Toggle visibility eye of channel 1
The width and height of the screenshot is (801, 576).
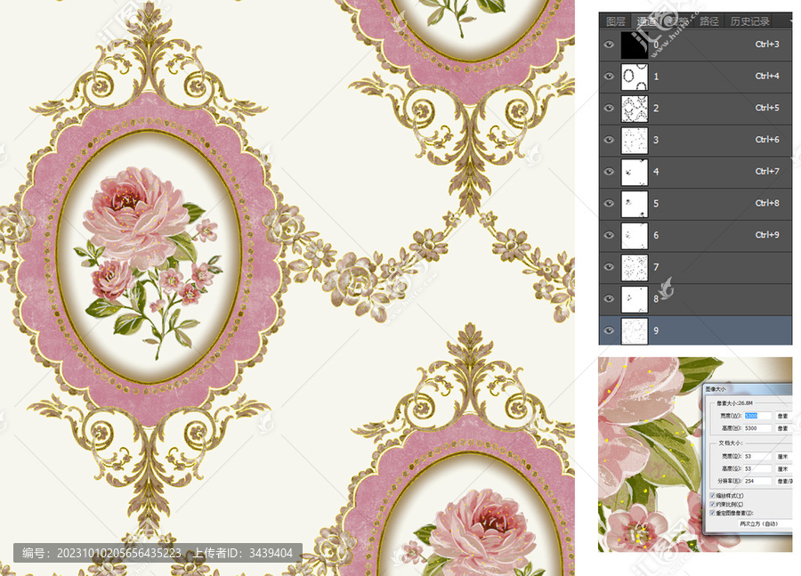pyautogui.click(x=609, y=77)
